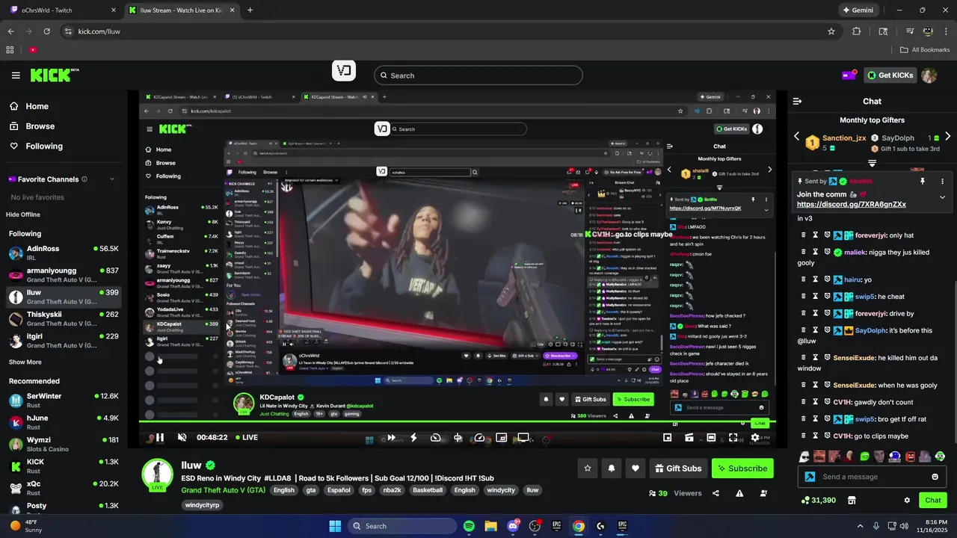This screenshot has width=957, height=538.
Task: Show the previous monthly top gifter
Action: pyautogui.click(x=796, y=137)
